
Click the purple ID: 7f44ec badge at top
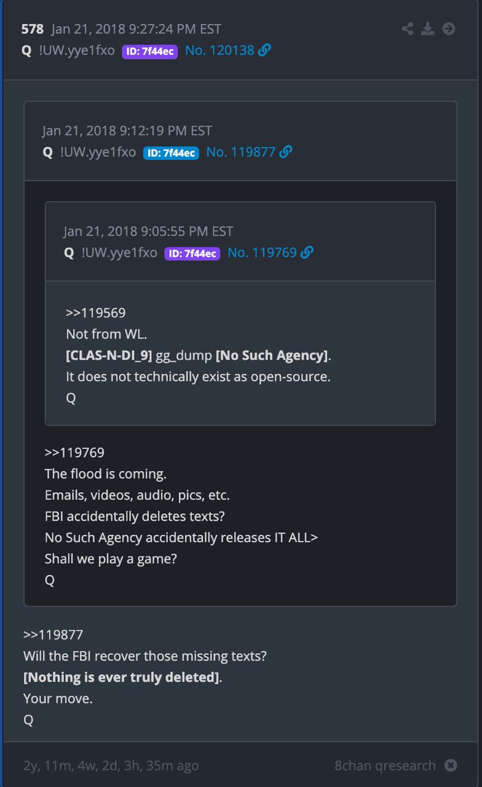coord(149,52)
